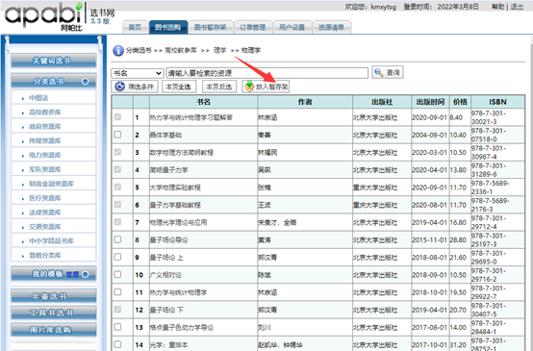Image resolution: width=533 pixels, height=351 pixels.
Task: Click the blue info icon near breadcrumb
Action: coord(118,51)
